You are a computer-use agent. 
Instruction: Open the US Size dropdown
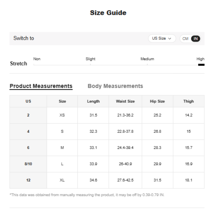coord(162,38)
